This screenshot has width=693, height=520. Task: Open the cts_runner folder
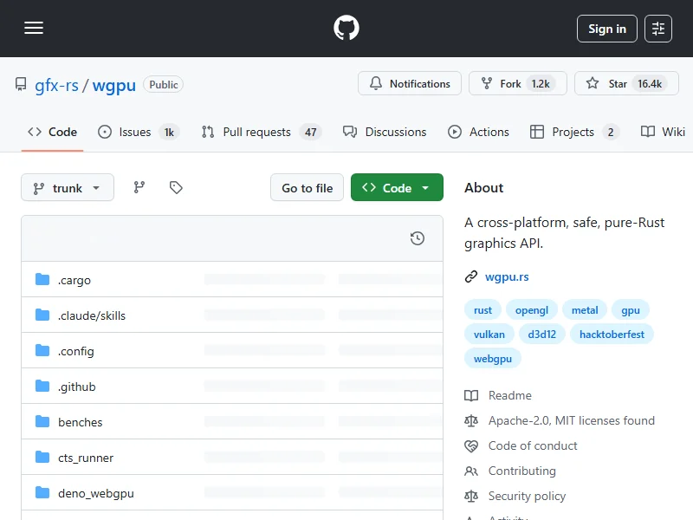click(x=86, y=458)
